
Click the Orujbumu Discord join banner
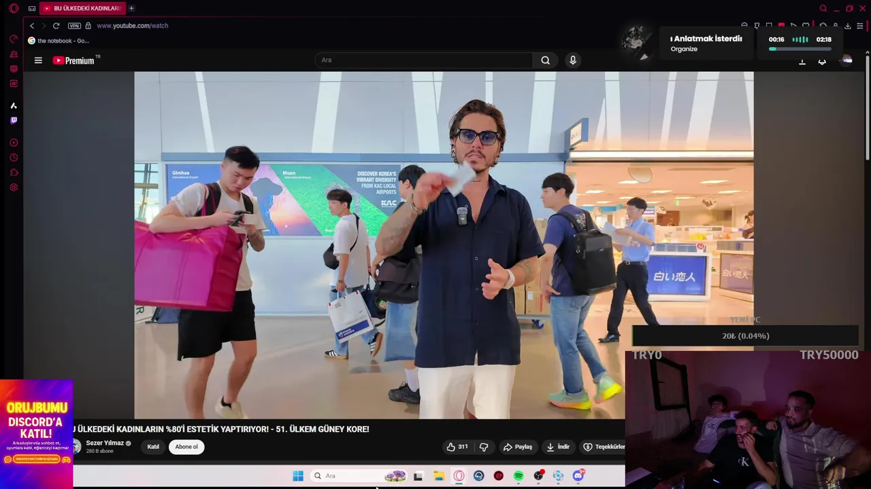(36, 433)
